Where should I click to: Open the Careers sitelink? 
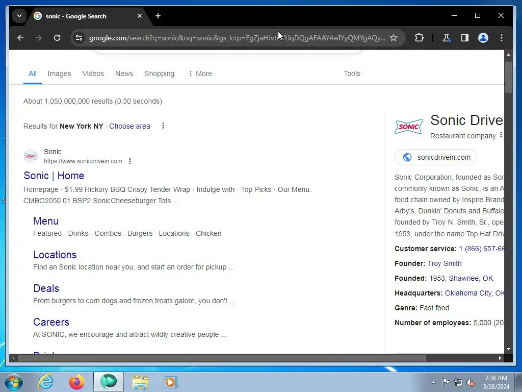click(x=51, y=322)
